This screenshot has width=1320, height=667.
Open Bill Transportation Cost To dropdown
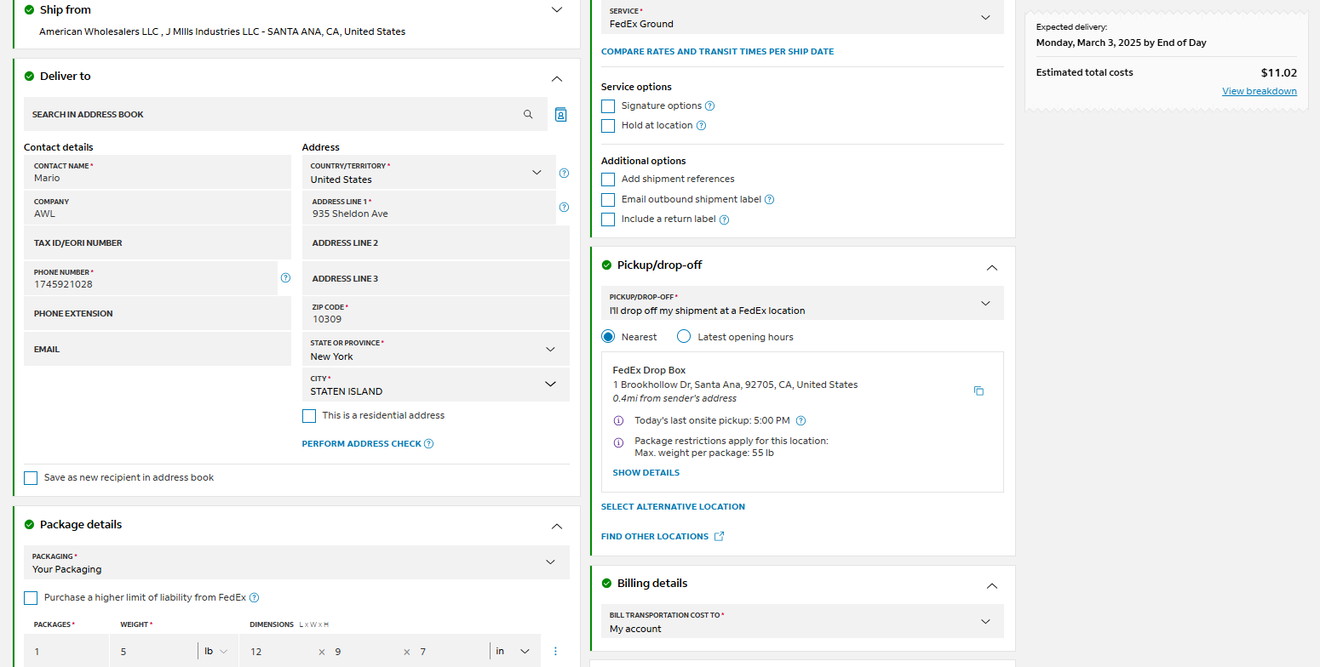tap(802, 621)
